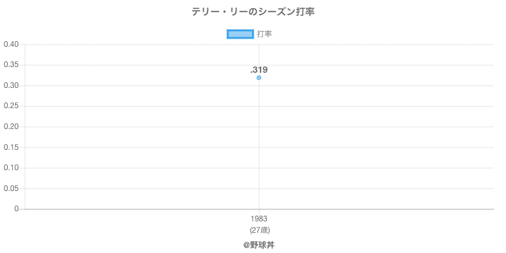This screenshot has height=253, width=506.
Task: Select the 1983 data point marker
Action: (259, 78)
